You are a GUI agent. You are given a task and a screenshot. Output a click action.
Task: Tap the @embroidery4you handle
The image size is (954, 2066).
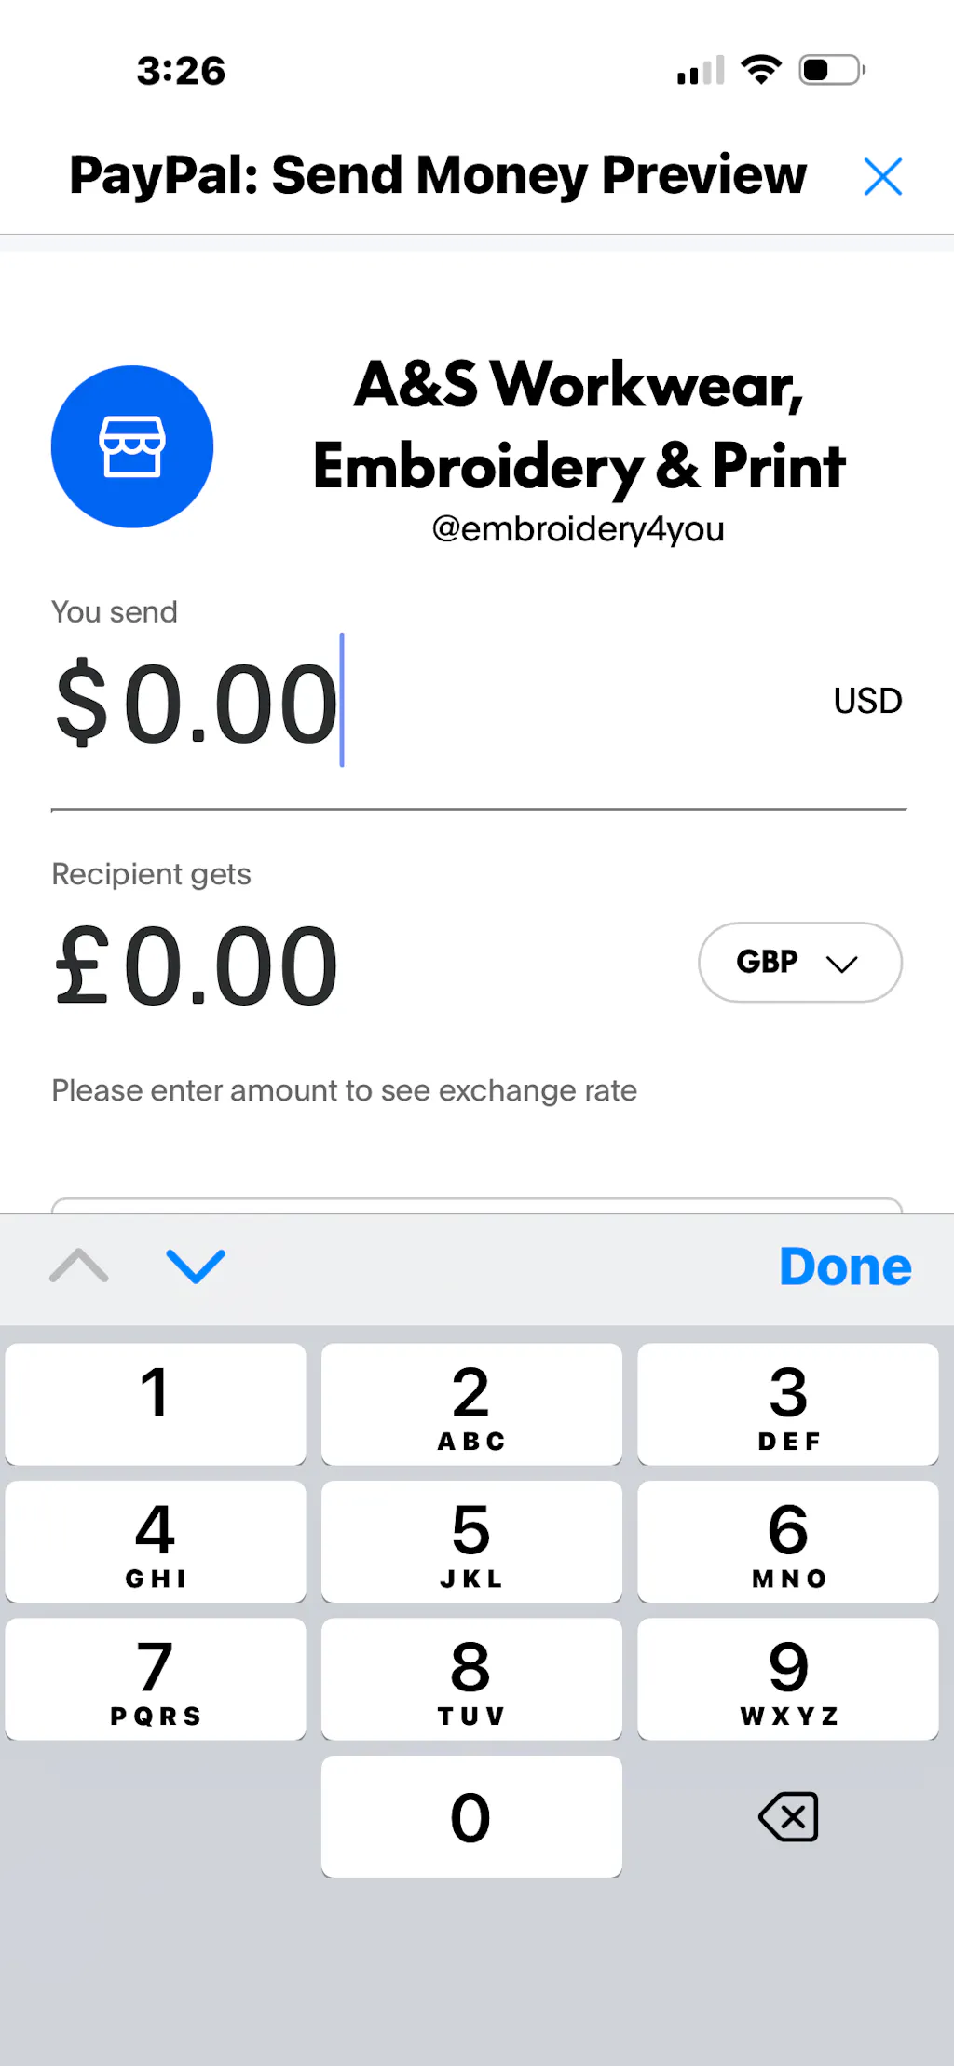(578, 529)
